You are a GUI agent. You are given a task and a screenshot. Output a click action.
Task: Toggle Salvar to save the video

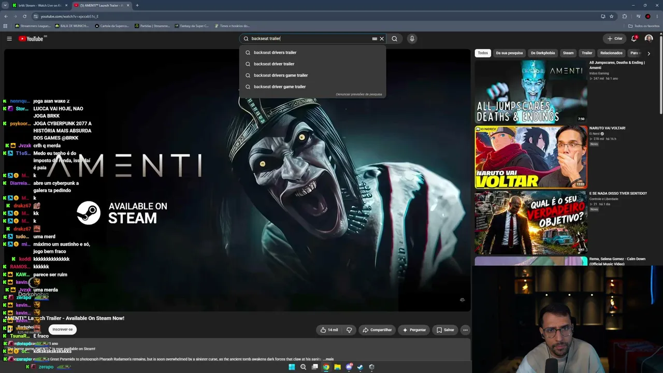(445, 329)
